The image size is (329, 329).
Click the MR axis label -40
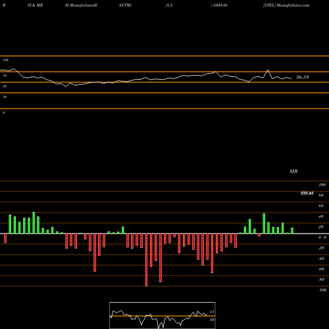pos(321,259)
